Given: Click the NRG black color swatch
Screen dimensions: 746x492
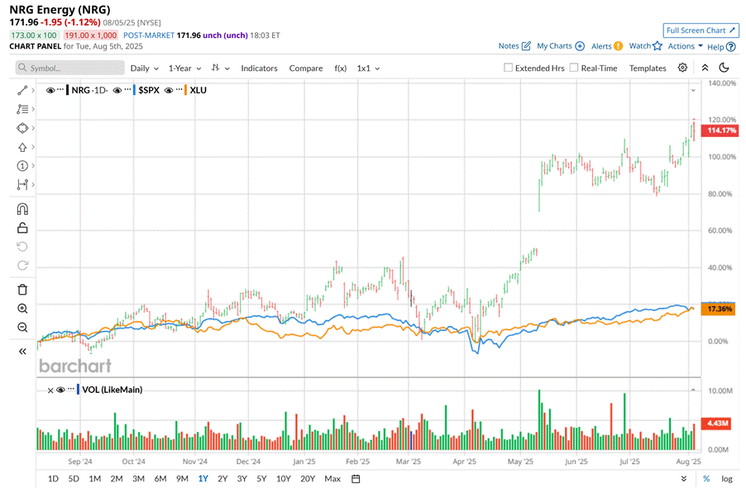Looking at the screenshot, I should tap(67, 90).
